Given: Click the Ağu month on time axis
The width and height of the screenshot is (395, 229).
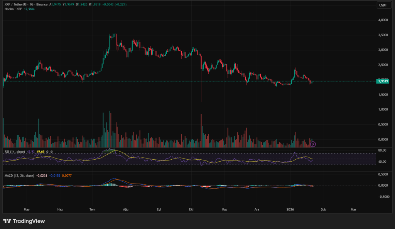Looking at the screenshot, I should click(x=125, y=209).
